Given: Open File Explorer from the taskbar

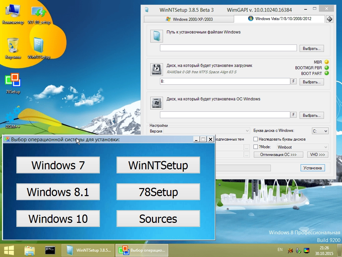Looking at the screenshot, I should (x=30, y=251).
